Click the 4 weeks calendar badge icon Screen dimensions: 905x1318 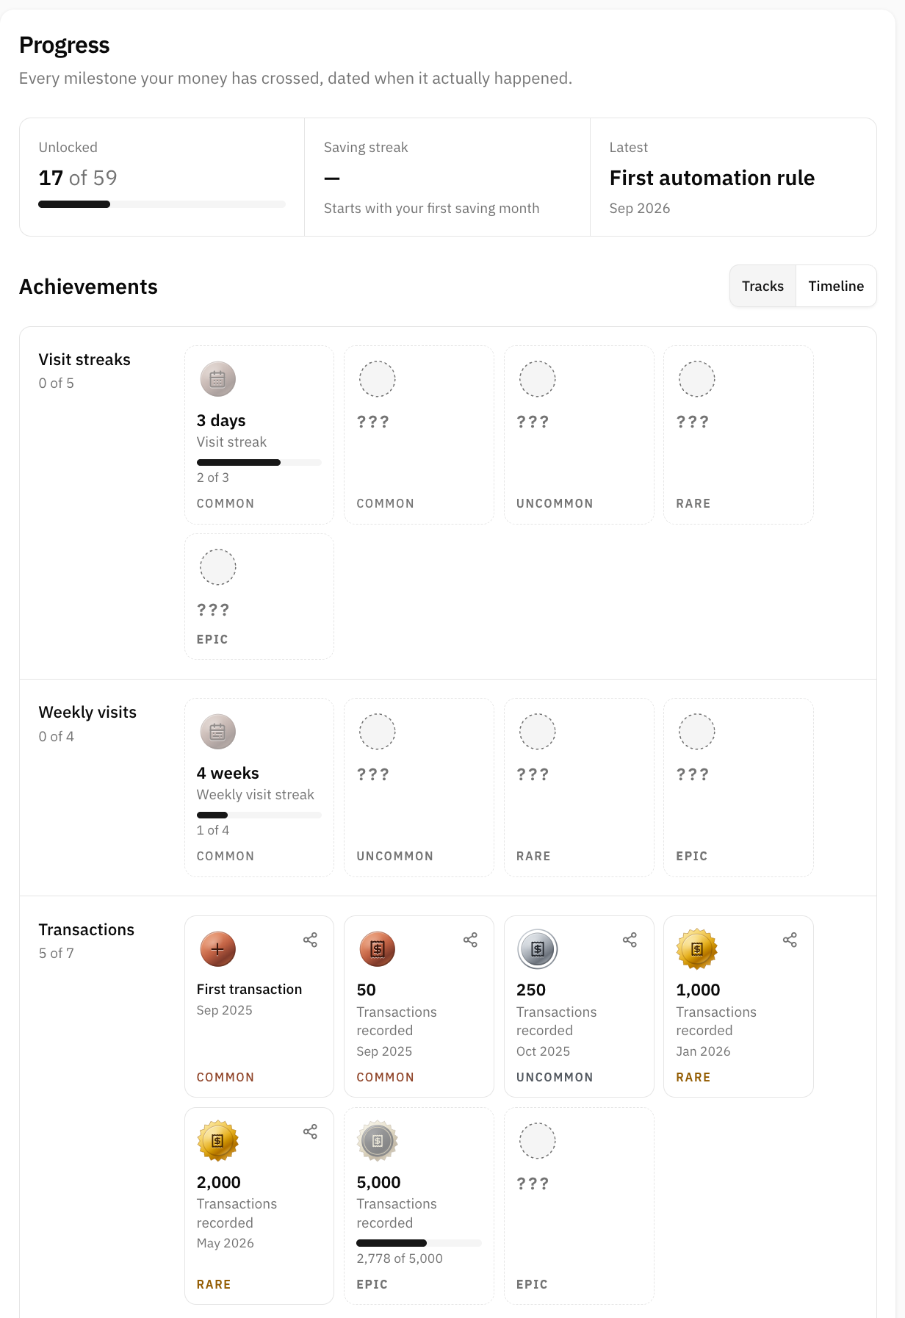click(x=217, y=732)
